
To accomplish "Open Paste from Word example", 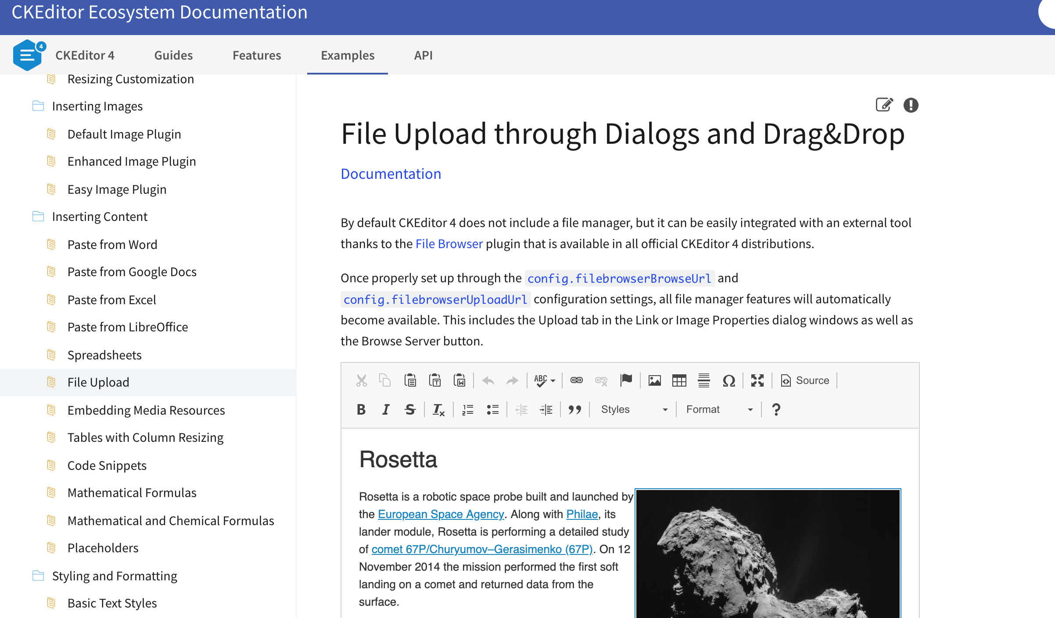I will pyautogui.click(x=112, y=245).
